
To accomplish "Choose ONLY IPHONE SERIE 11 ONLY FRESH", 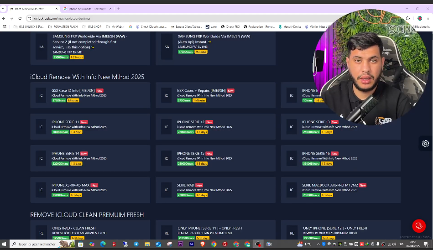I will click(215, 230).
